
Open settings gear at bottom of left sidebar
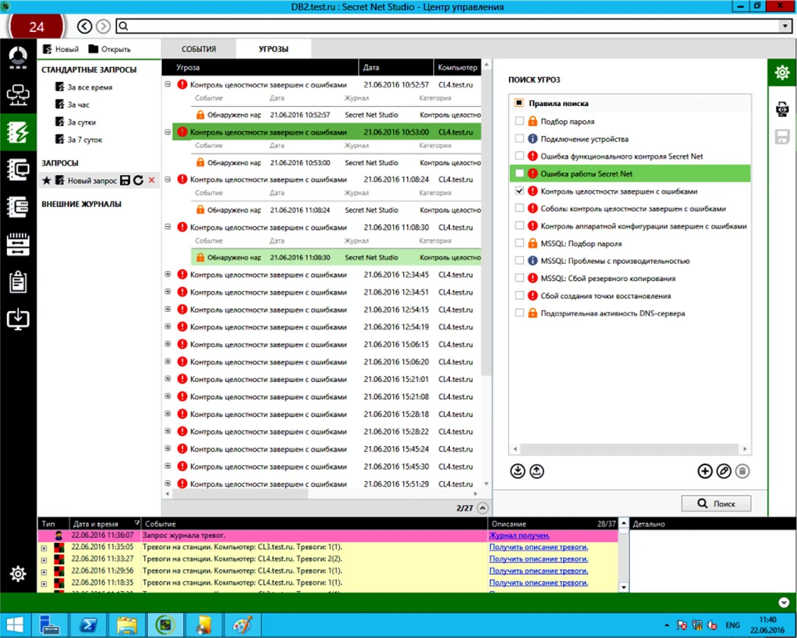[18, 574]
